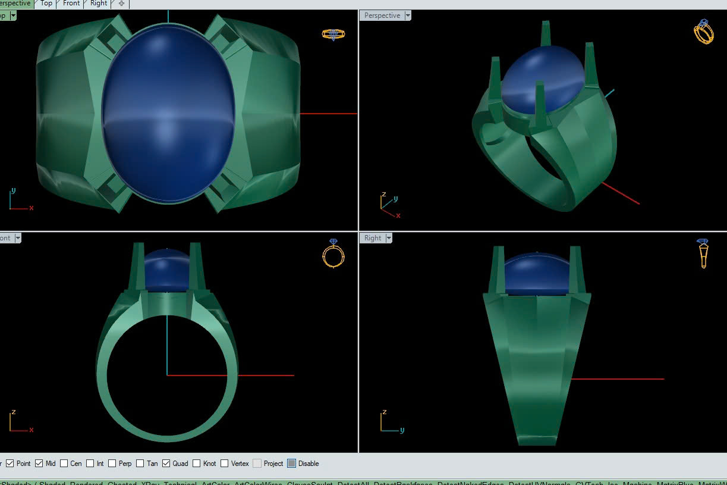Click the Right viewport title label

(373, 238)
